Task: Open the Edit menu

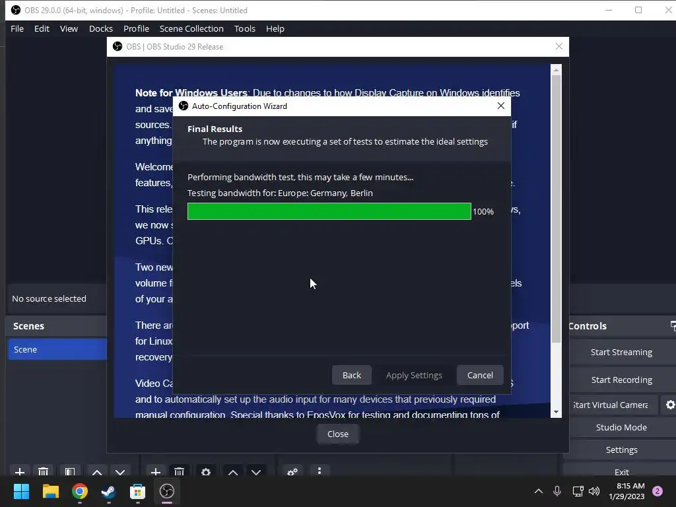Action: point(42,28)
